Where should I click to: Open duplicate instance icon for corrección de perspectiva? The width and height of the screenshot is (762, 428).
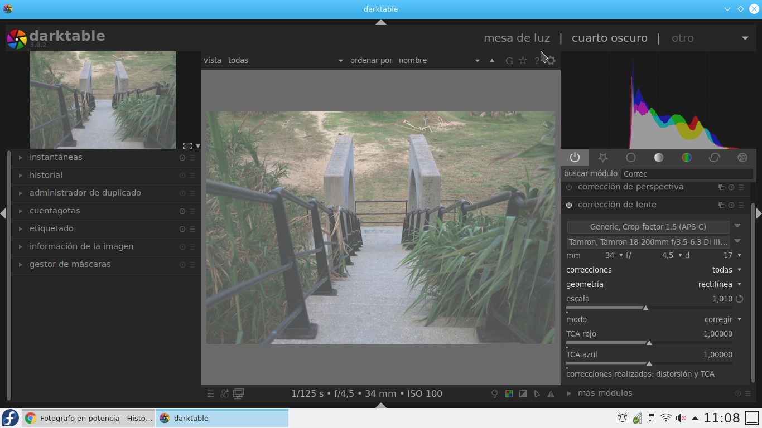coord(721,187)
